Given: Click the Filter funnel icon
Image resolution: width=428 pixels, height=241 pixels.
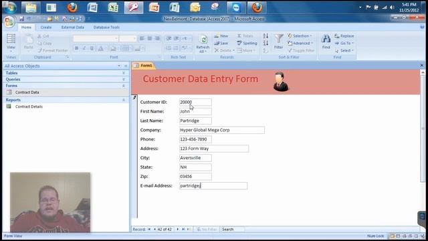Looking at the screenshot, I should coord(278,42).
